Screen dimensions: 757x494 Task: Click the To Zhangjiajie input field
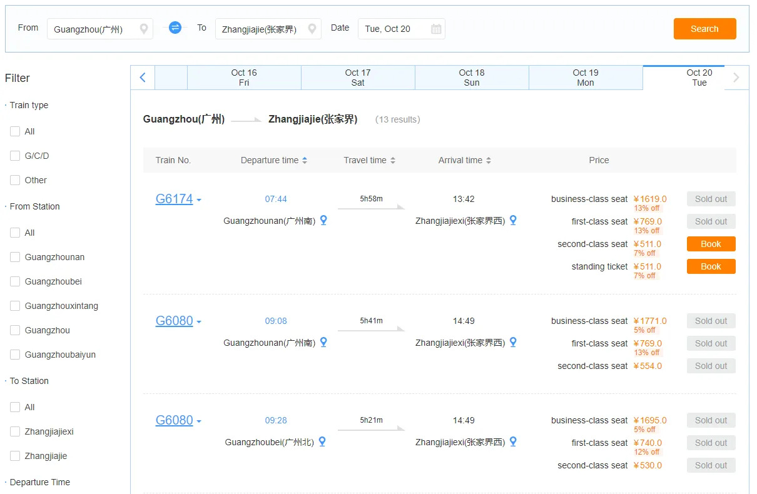coord(268,29)
